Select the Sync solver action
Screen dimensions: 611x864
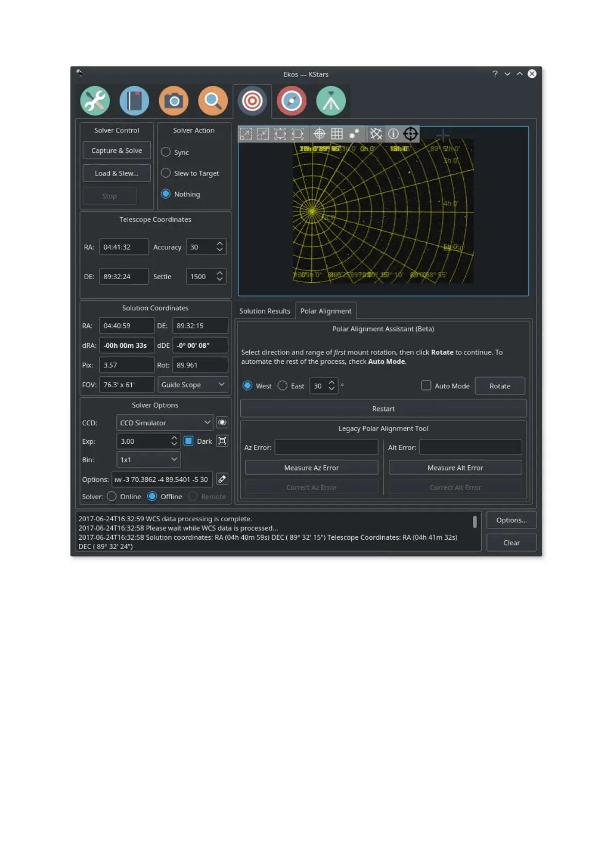pyautogui.click(x=166, y=152)
